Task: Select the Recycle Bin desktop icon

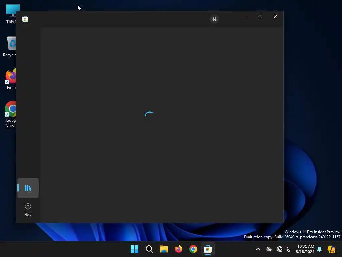Action: (x=10, y=47)
